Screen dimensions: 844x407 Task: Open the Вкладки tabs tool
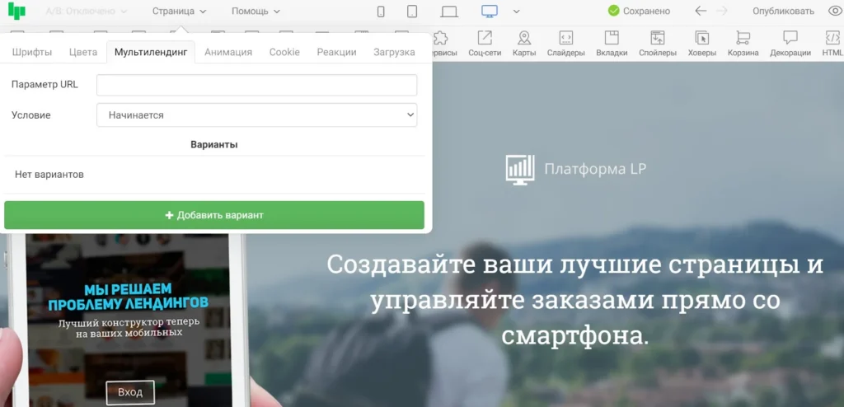click(x=612, y=44)
